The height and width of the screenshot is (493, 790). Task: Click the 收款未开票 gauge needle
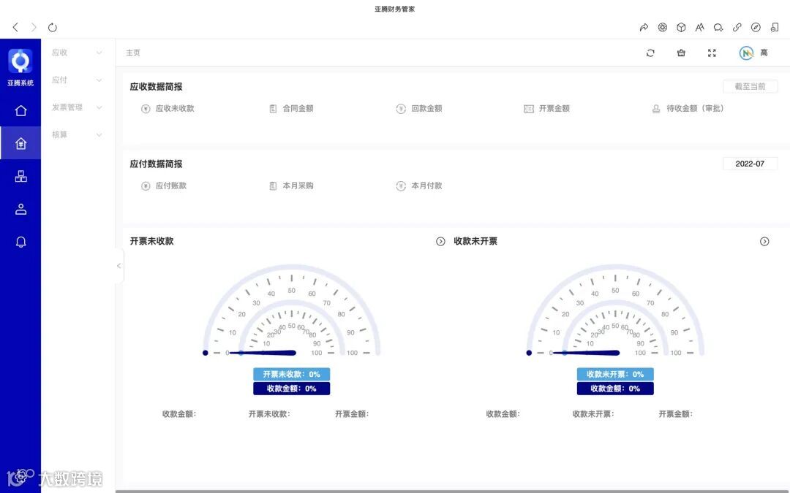click(585, 353)
